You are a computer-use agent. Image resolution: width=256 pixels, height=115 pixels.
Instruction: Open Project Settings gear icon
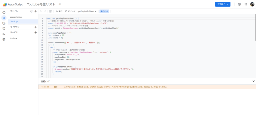pos(4,39)
